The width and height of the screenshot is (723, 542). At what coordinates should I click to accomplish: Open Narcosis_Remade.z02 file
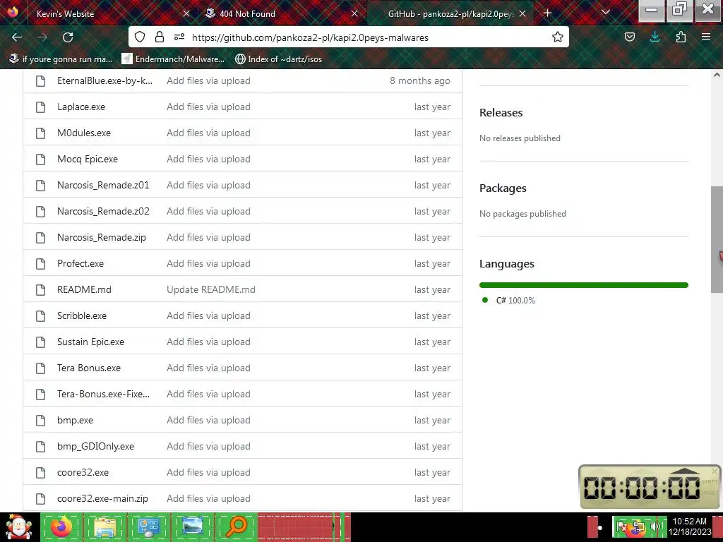(103, 211)
